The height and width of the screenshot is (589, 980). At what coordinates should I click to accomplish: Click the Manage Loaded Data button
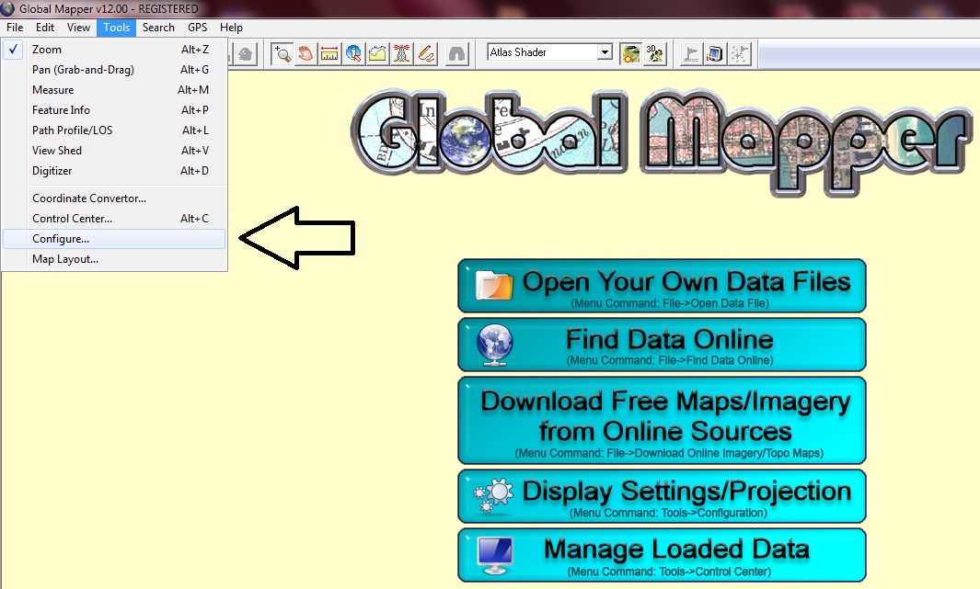click(662, 555)
